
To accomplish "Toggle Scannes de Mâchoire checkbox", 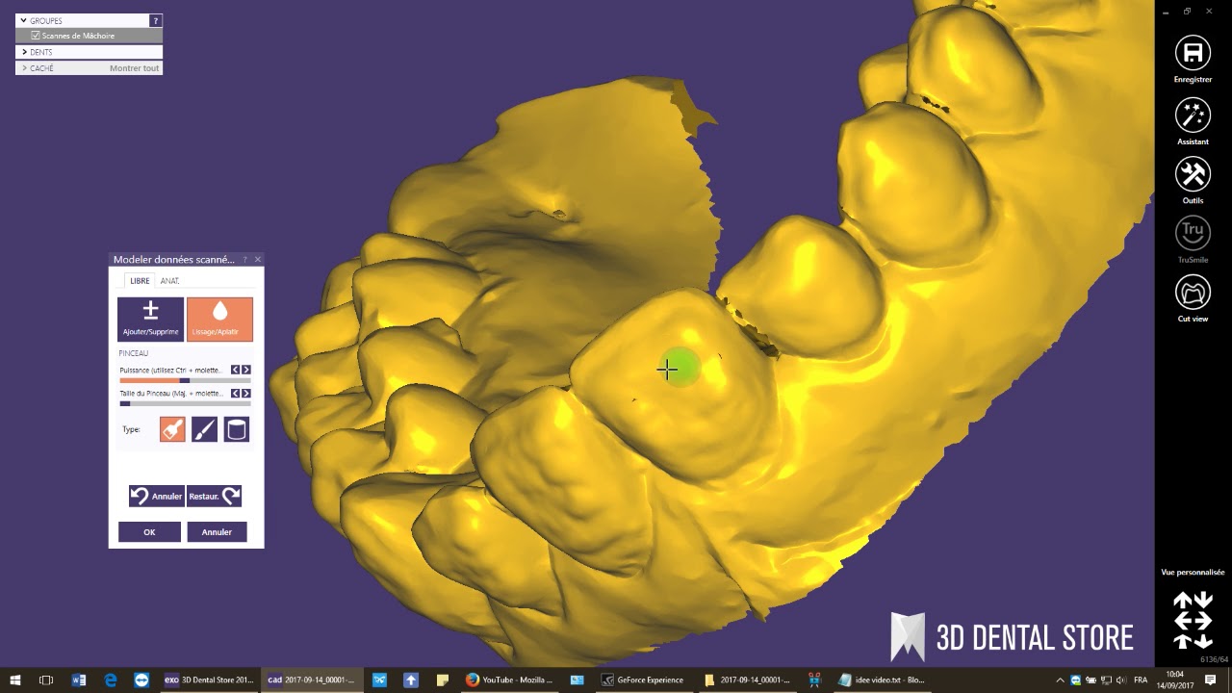I will tap(36, 36).
